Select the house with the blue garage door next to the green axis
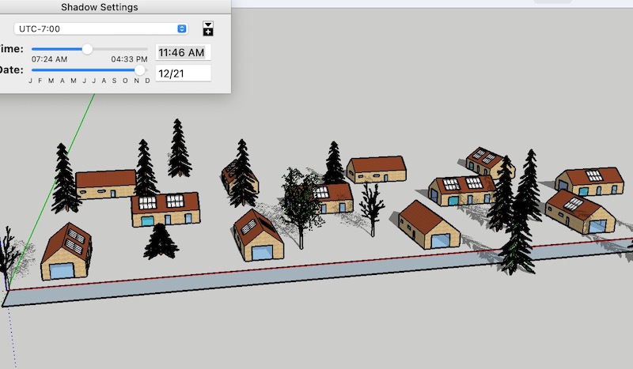The width and height of the screenshot is (633, 369). coord(66,252)
